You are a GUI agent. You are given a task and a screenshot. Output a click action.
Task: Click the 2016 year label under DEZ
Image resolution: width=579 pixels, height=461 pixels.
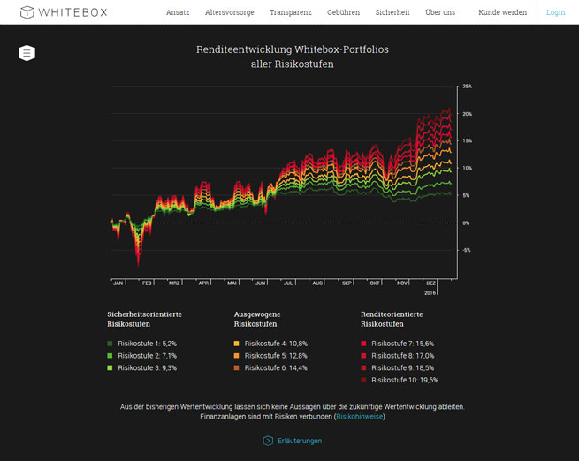point(430,293)
